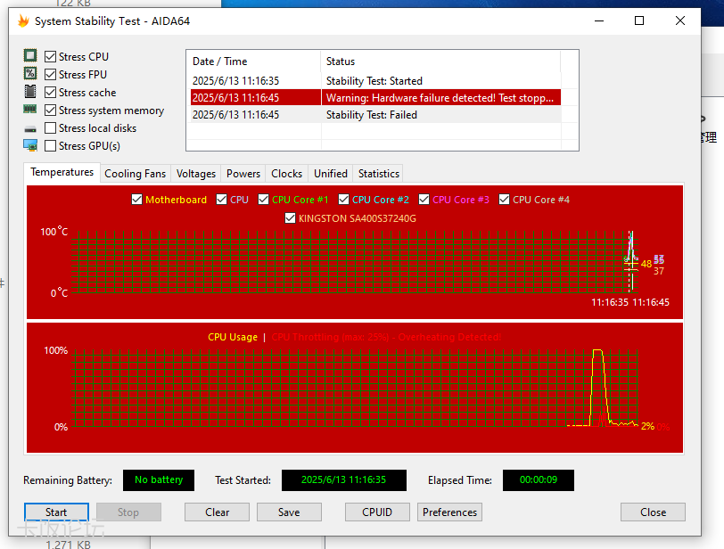The image size is (724, 549).
Task: Select the Temperatures tab
Action: (x=62, y=173)
